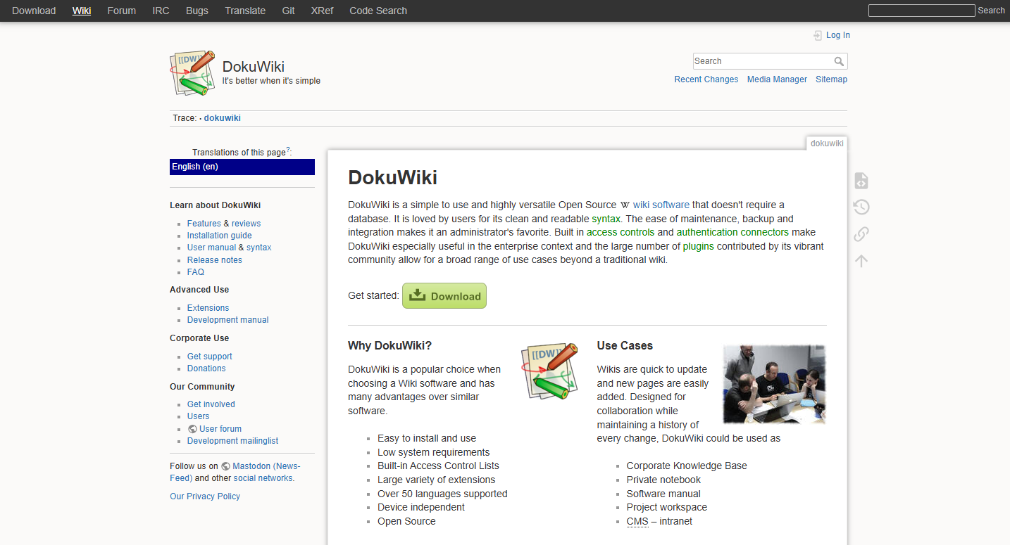Select the English (en) translation entry

[242, 167]
